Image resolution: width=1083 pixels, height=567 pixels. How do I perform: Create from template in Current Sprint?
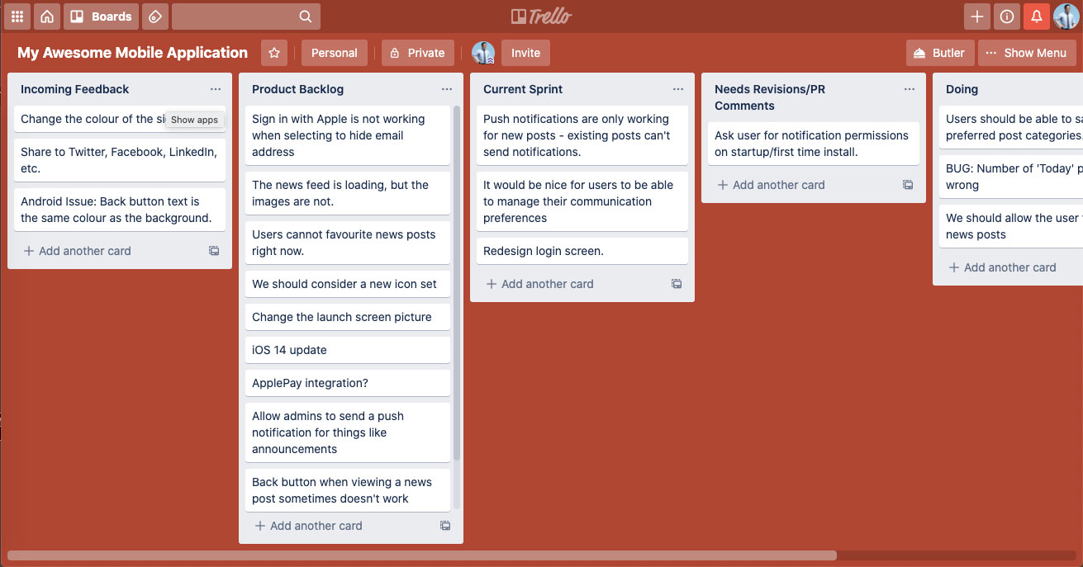pos(677,284)
